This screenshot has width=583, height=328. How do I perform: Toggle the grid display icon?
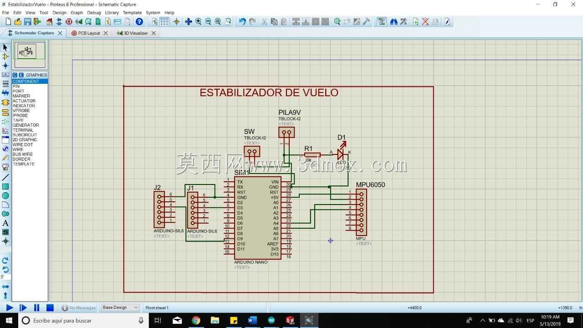pos(164,21)
